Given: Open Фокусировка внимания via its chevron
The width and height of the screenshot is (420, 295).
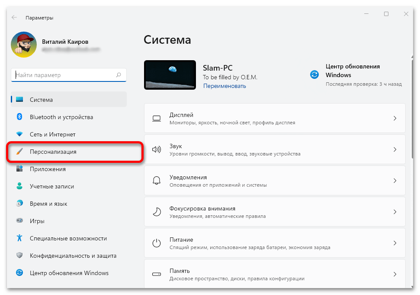Looking at the screenshot, I should (x=395, y=211).
